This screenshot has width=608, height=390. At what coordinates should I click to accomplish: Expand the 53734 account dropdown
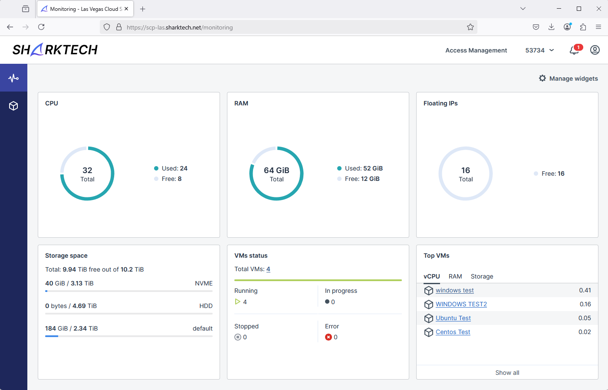click(x=539, y=50)
